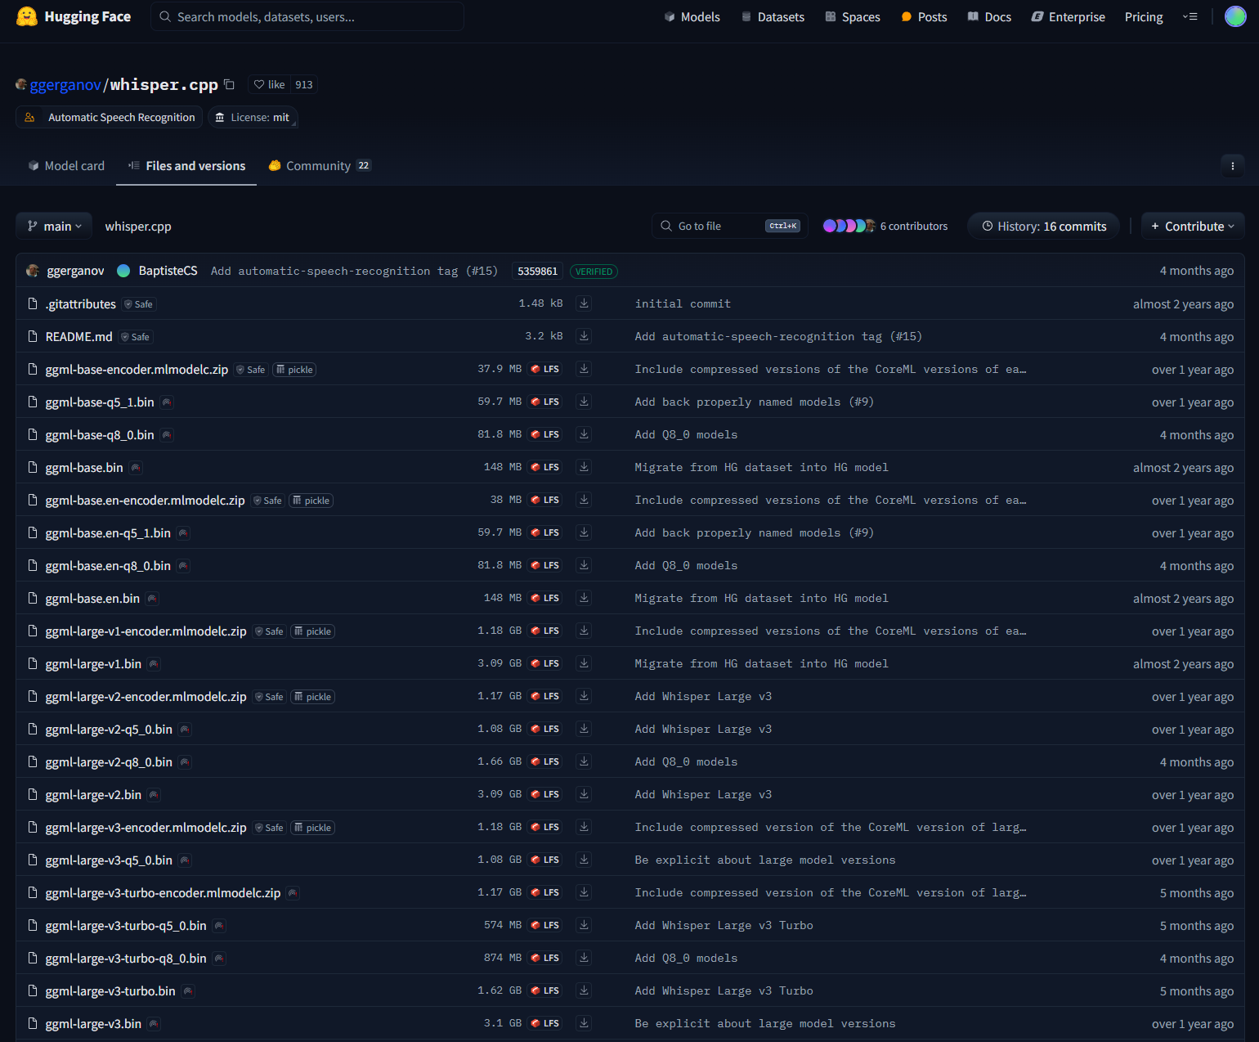
Task: Download ggml-base-encoder.mlmodelc.zip via its download icon
Action: coord(584,369)
